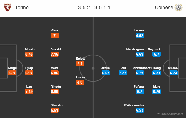Viewport: 186px width, 118px height.
Task: Open the WhoScored.com watermark link
Action: click(x=170, y=114)
